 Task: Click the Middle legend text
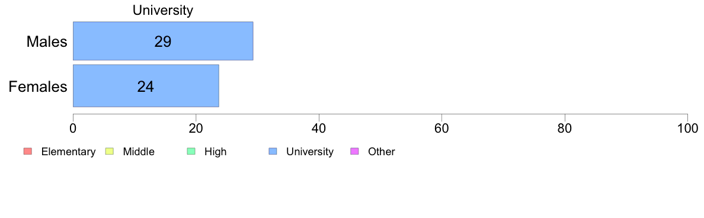(x=139, y=152)
